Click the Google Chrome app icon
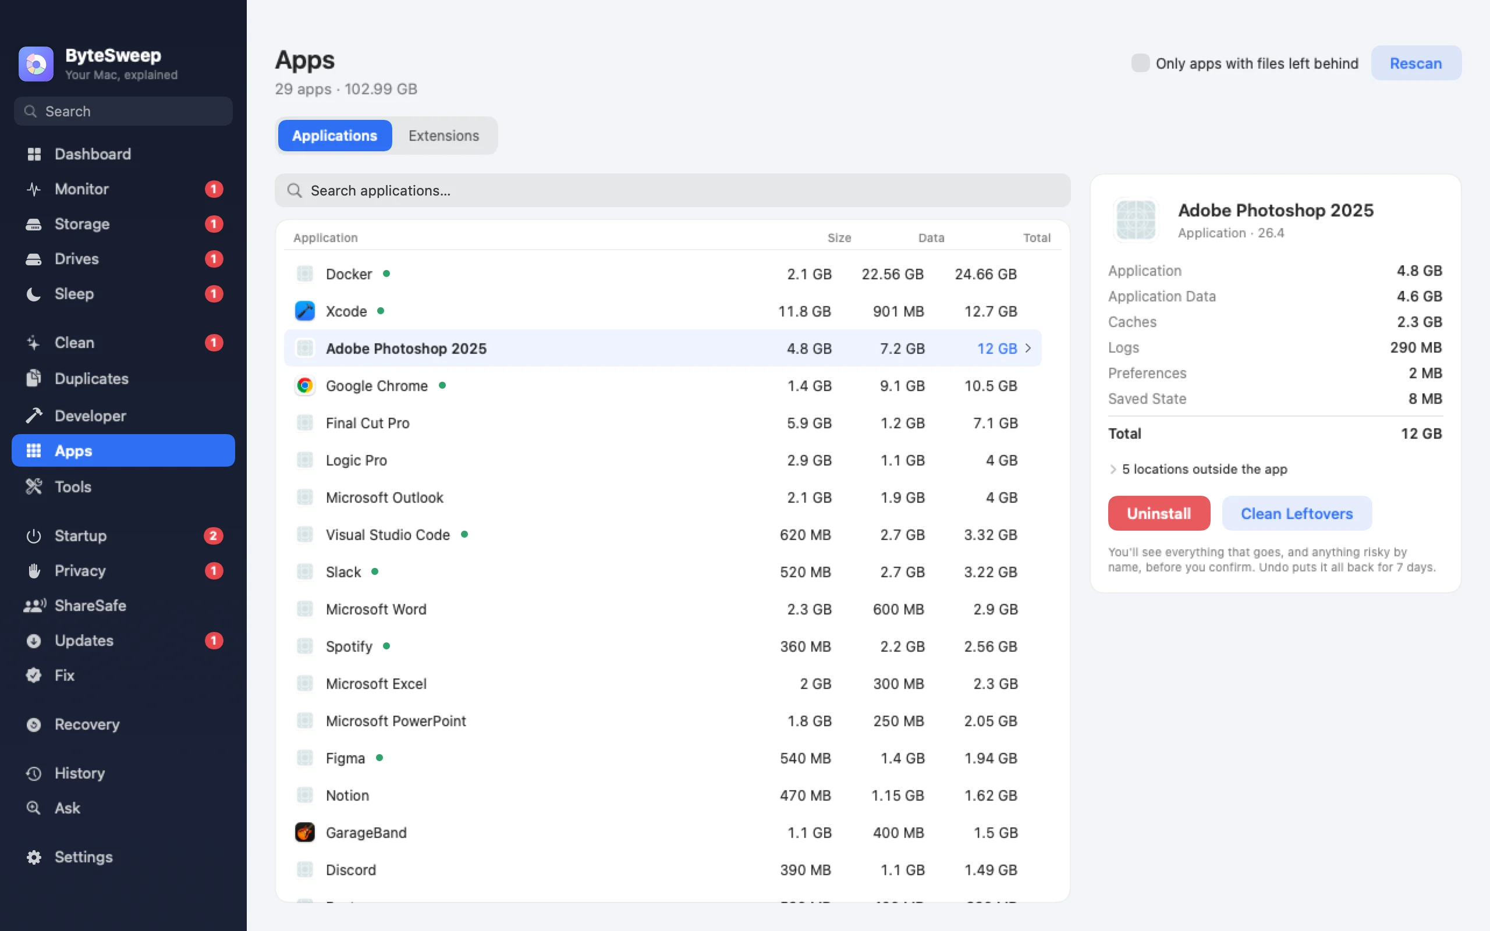This screenshot has height=931, width=1490. [305, 385]
